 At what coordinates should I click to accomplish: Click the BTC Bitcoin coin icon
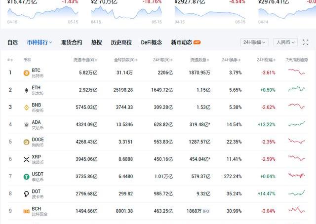point(26,73)
